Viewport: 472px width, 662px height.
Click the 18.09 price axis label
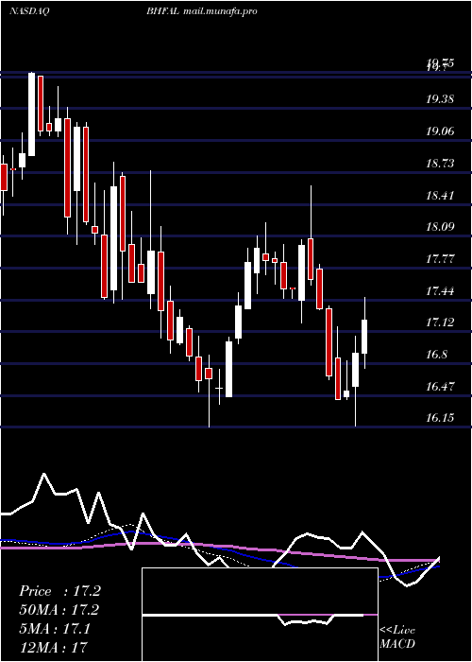tap(440, 227)
